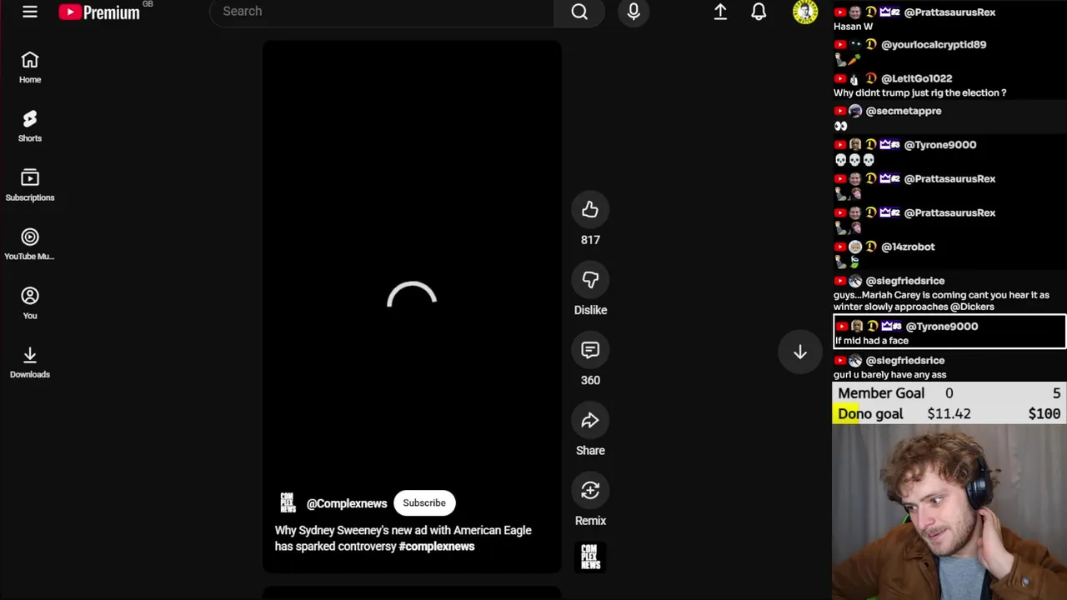Click the #complexnews hashtag
Screen dimensions: 1067x600
pos(437,547)
